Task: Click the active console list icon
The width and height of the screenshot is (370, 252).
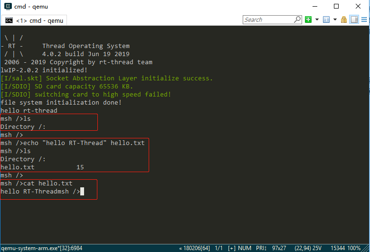Action: click(326, 19)
